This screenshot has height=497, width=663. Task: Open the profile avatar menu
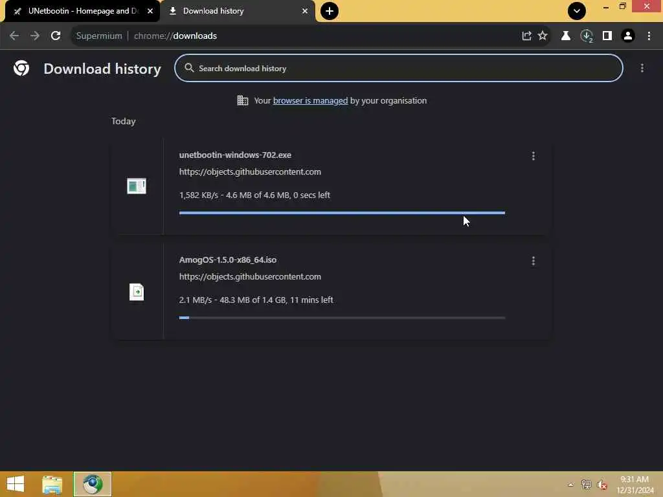tap(628, 36)
